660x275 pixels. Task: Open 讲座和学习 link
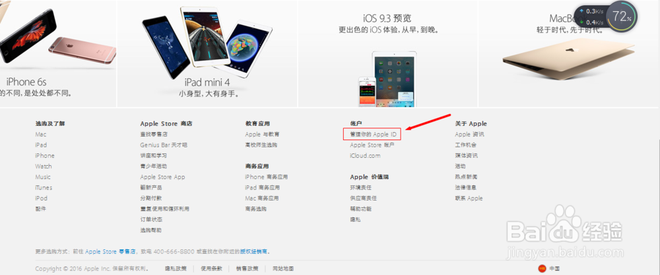pyautogui.click(x=154, y=156)
